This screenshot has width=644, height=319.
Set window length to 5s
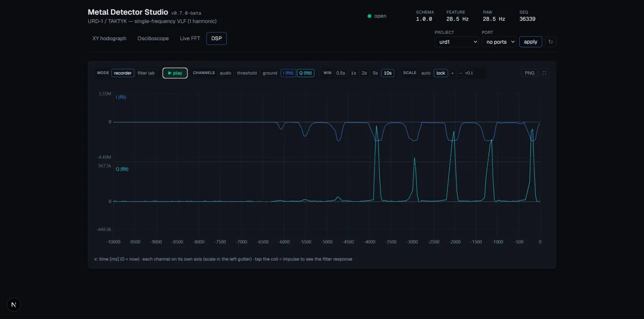[x=375, y=73]
